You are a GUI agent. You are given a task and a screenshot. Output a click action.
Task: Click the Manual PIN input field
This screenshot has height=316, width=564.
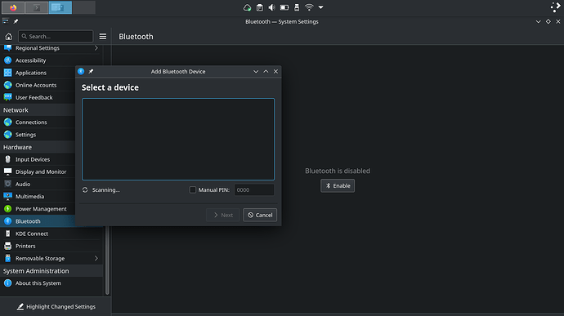(254, 189)
